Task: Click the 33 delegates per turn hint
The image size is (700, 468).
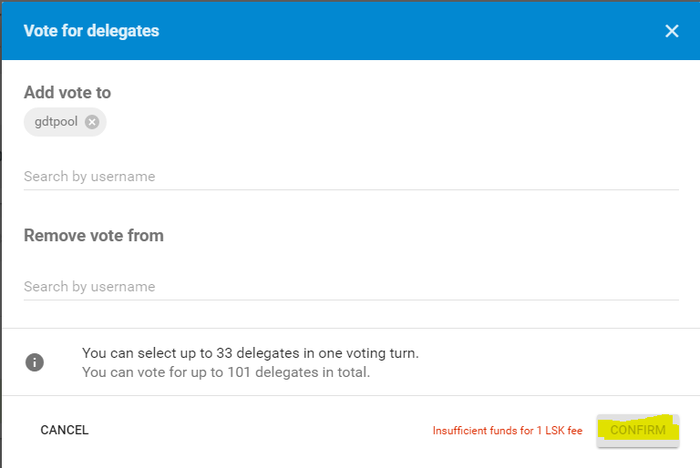Action: tap(251, 352)
